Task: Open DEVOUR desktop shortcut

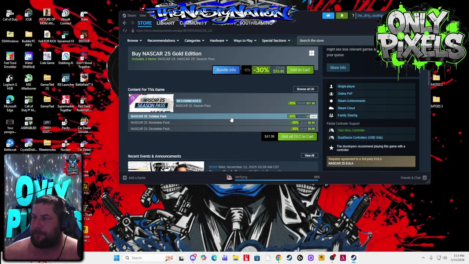Action: 84,37
